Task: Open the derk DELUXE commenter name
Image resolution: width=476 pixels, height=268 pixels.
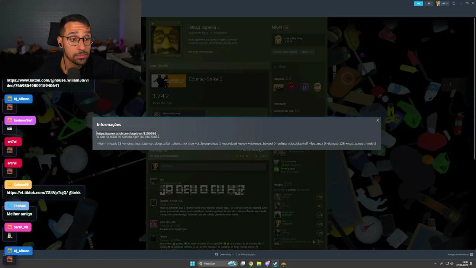Action: (x=168, y=222)
